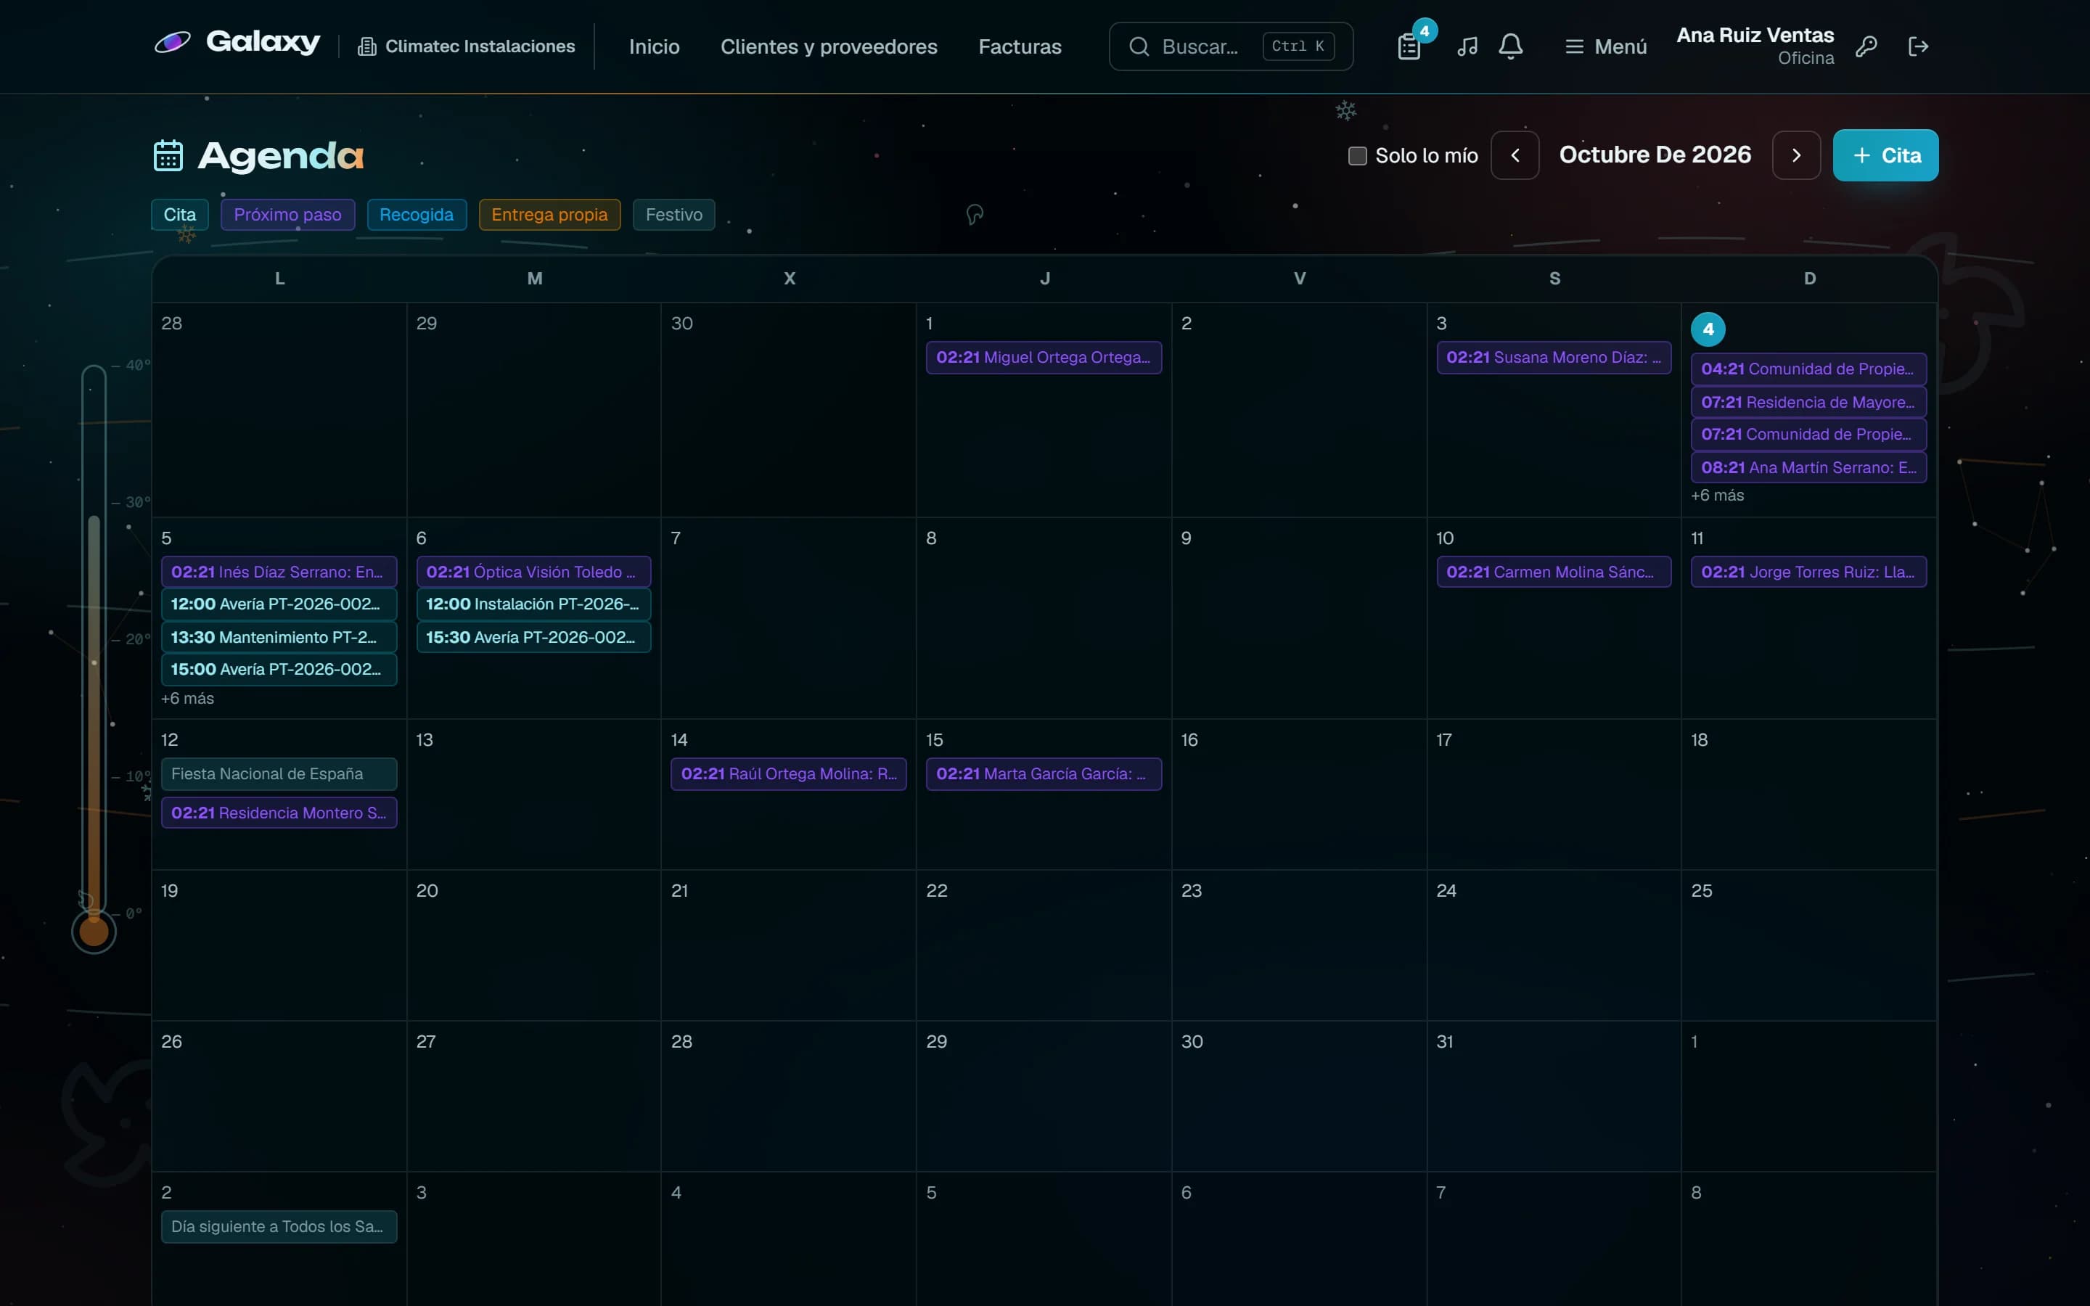The width and height of the screenshot is (2090, 1306).
Task: Open Facturas section
Action: point(1019,46)
